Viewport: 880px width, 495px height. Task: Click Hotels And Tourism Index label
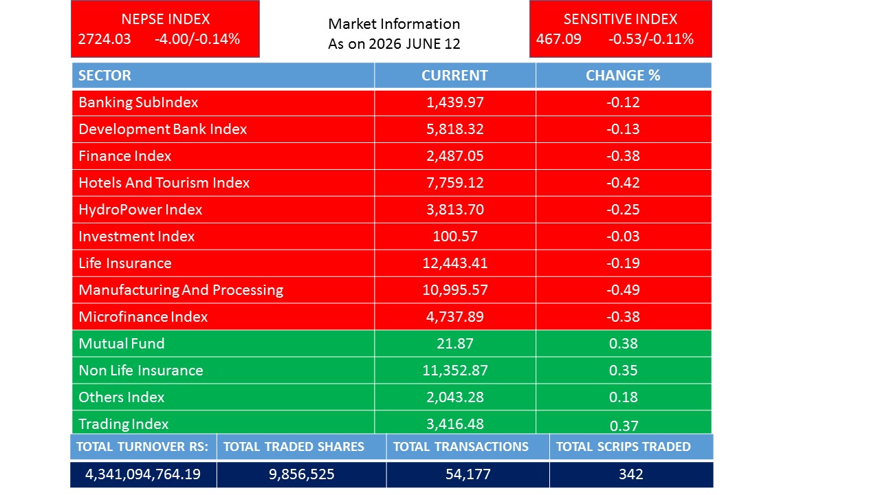164,183
